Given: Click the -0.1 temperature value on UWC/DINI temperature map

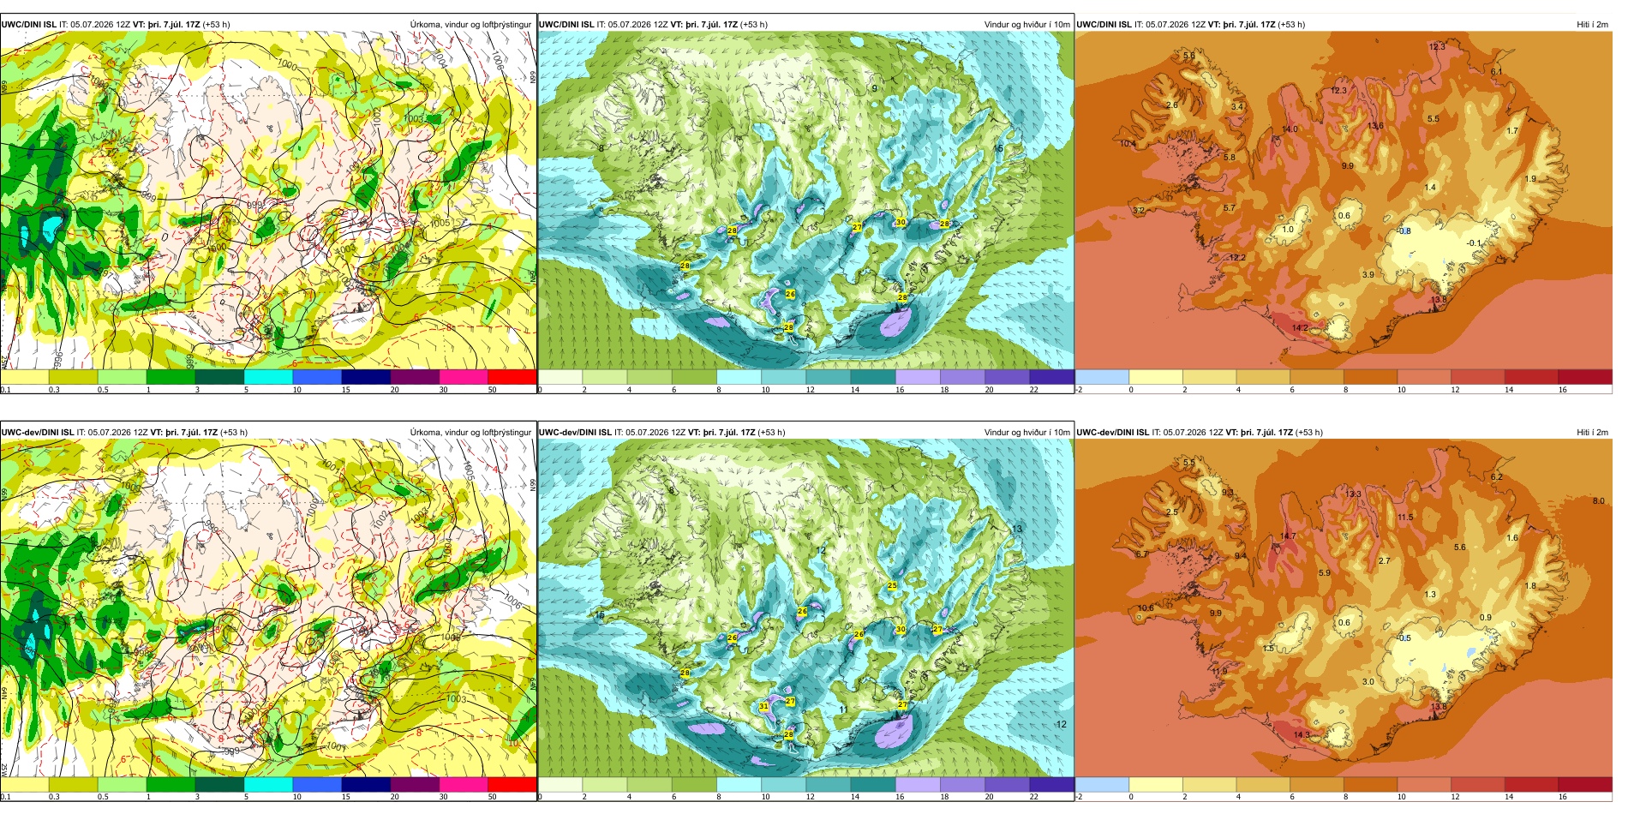Looking at the screenshot, I should coord(1473,243).
